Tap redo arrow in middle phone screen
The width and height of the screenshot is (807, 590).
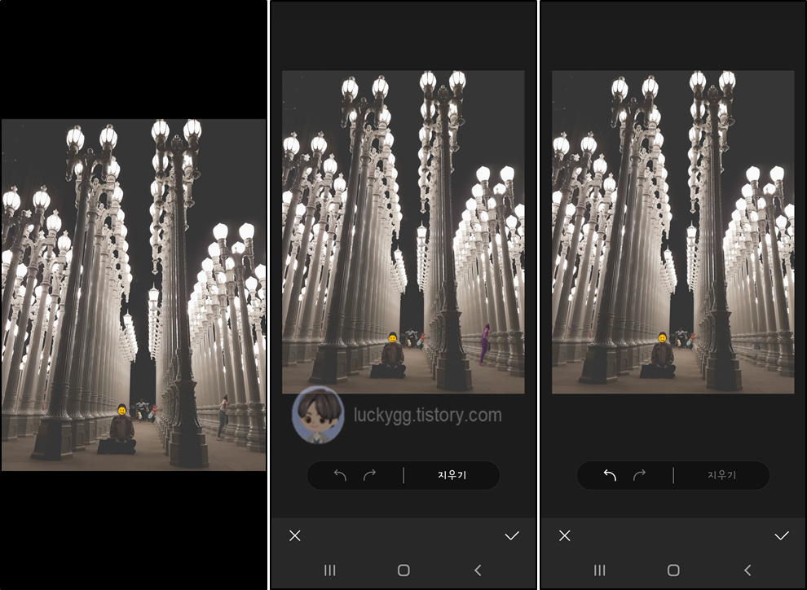point(369,475)
